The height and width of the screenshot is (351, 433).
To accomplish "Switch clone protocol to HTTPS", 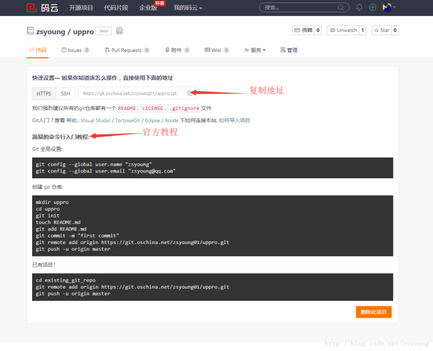I will click(44, 93).
